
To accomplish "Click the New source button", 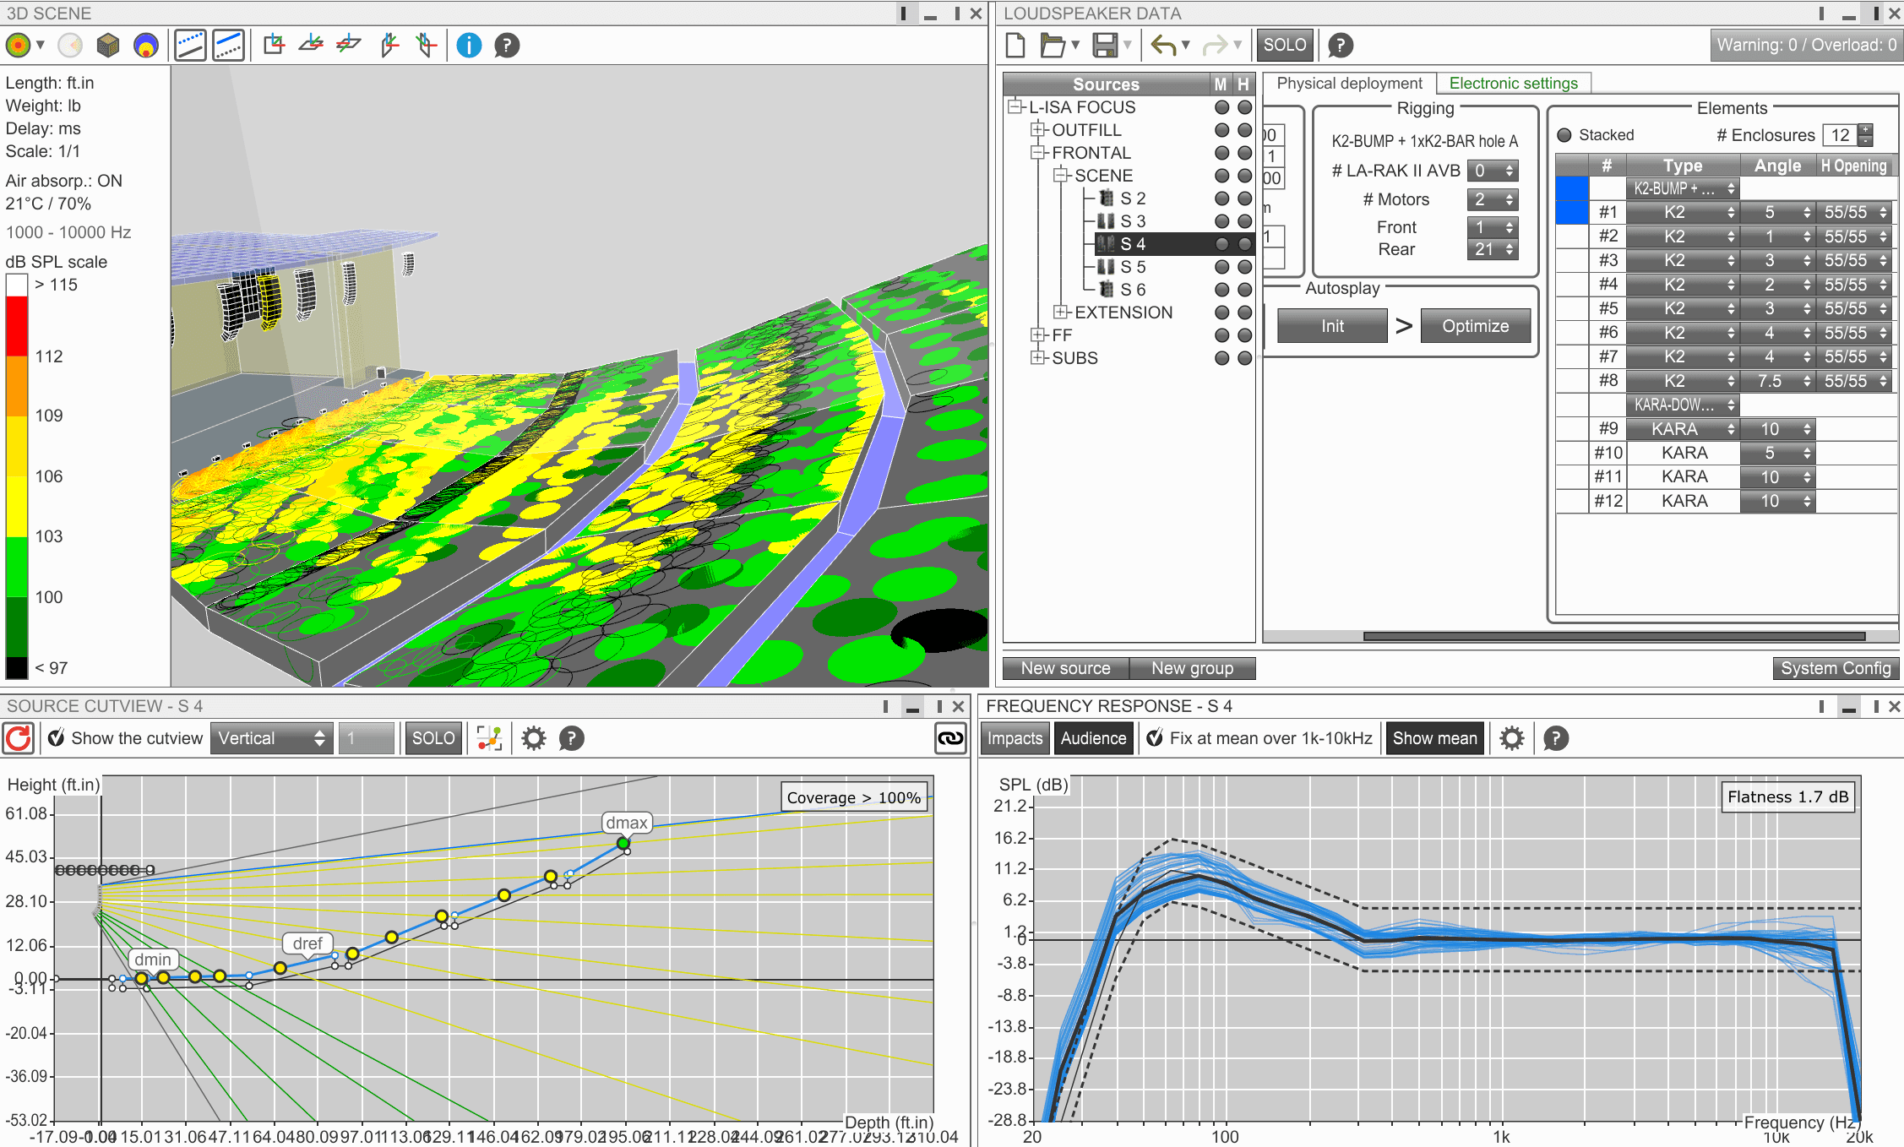I will [x=1065, y=668].
